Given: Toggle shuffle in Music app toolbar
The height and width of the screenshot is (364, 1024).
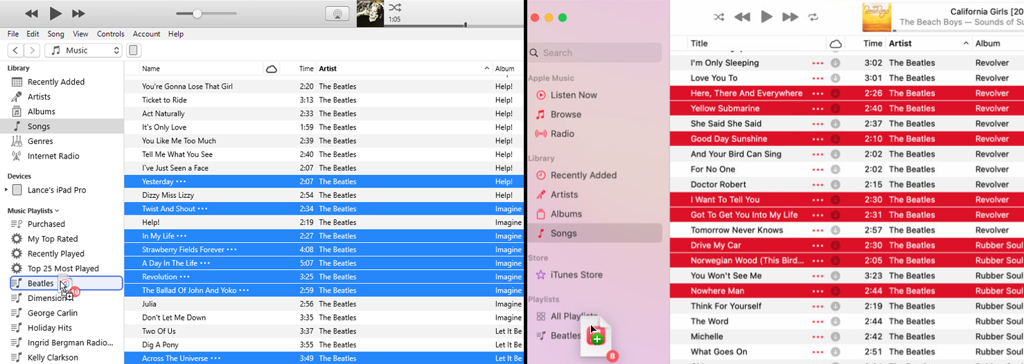Looking at the screenshot, I should pos(719,17).
